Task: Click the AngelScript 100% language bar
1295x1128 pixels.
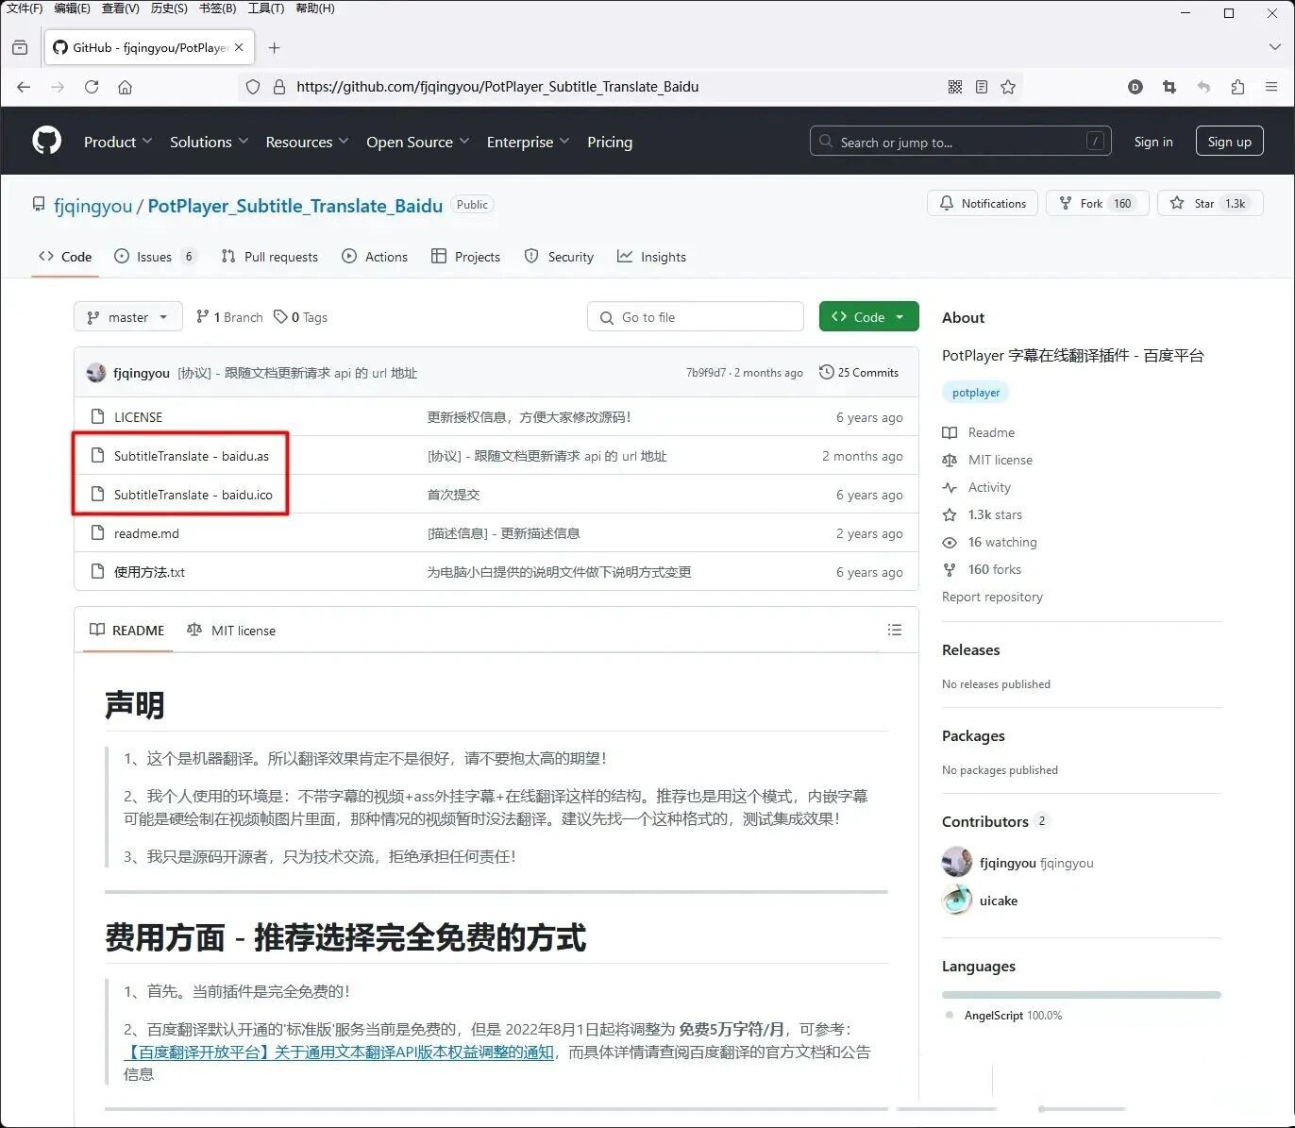Action: click(x=1080, y=994)
